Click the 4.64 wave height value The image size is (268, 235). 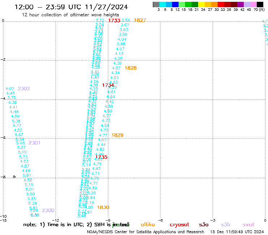tap(111, 97)
